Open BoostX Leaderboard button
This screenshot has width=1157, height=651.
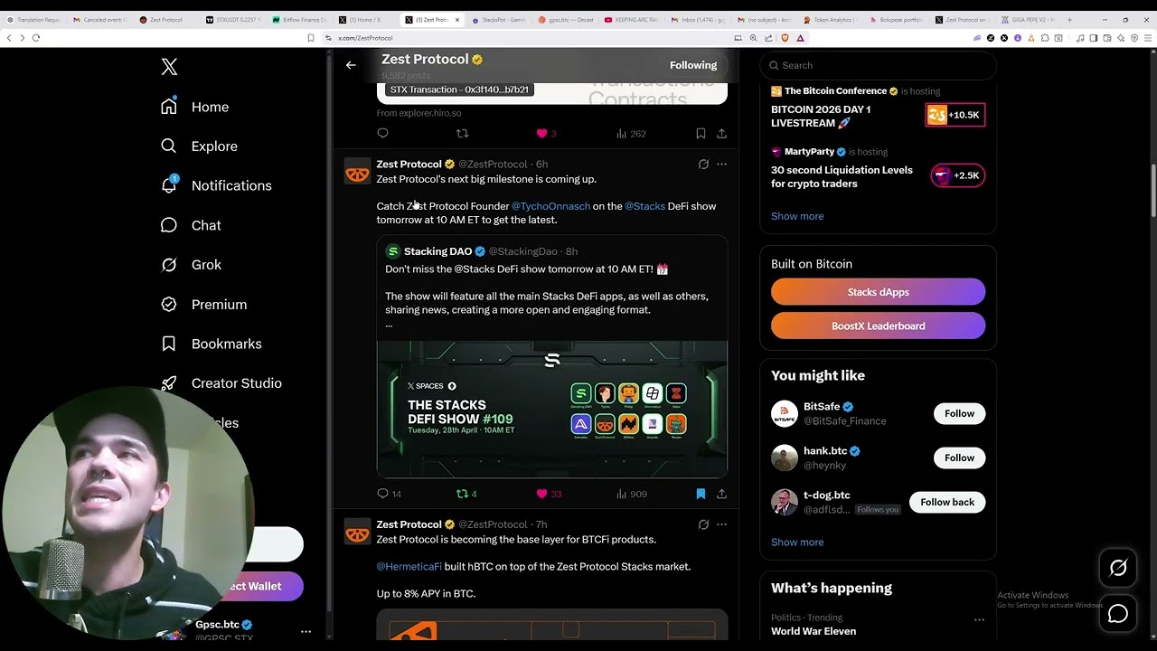pyautogui.click(x=878, y=325)
